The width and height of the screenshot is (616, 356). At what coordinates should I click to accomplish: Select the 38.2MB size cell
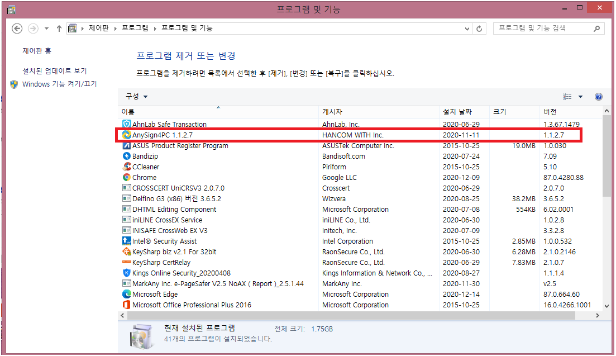[x=524, y=198]
